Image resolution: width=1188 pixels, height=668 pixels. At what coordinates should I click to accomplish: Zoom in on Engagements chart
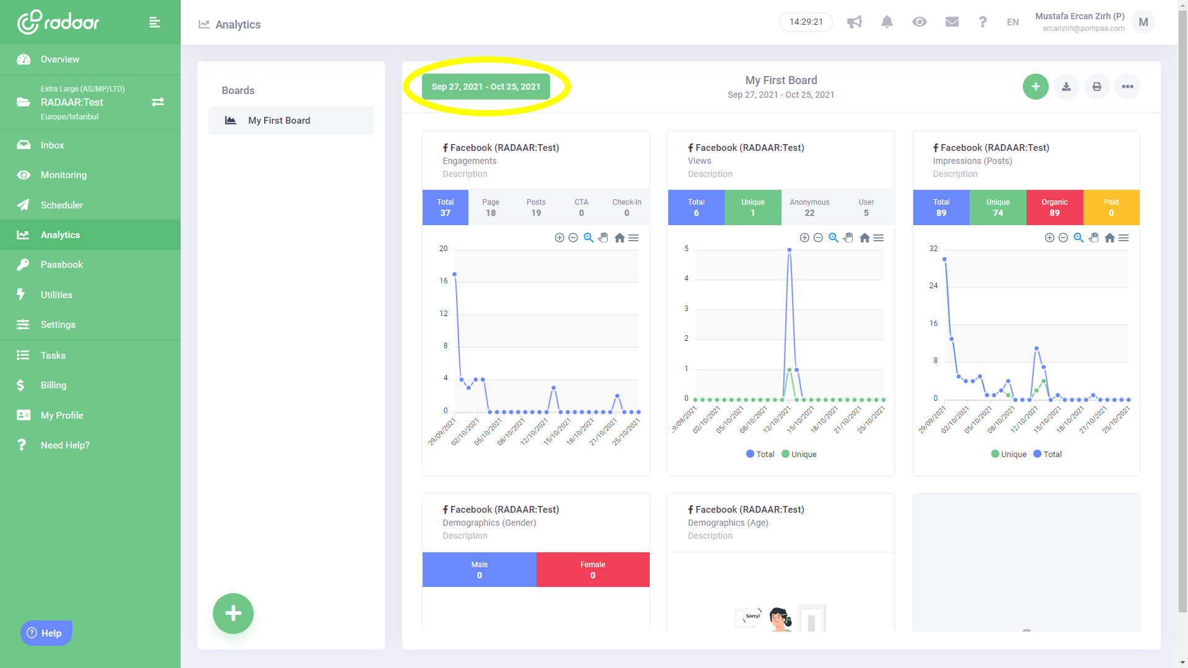coord(559,238)
